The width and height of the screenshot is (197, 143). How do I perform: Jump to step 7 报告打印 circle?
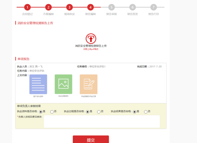click(154, 7)
